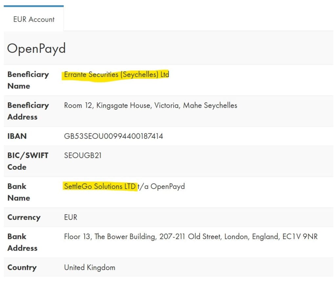336x284 pixels.
Task: Click highlighted Errante Securities (Seychelles) Ltd text
Action: (116, 75)
